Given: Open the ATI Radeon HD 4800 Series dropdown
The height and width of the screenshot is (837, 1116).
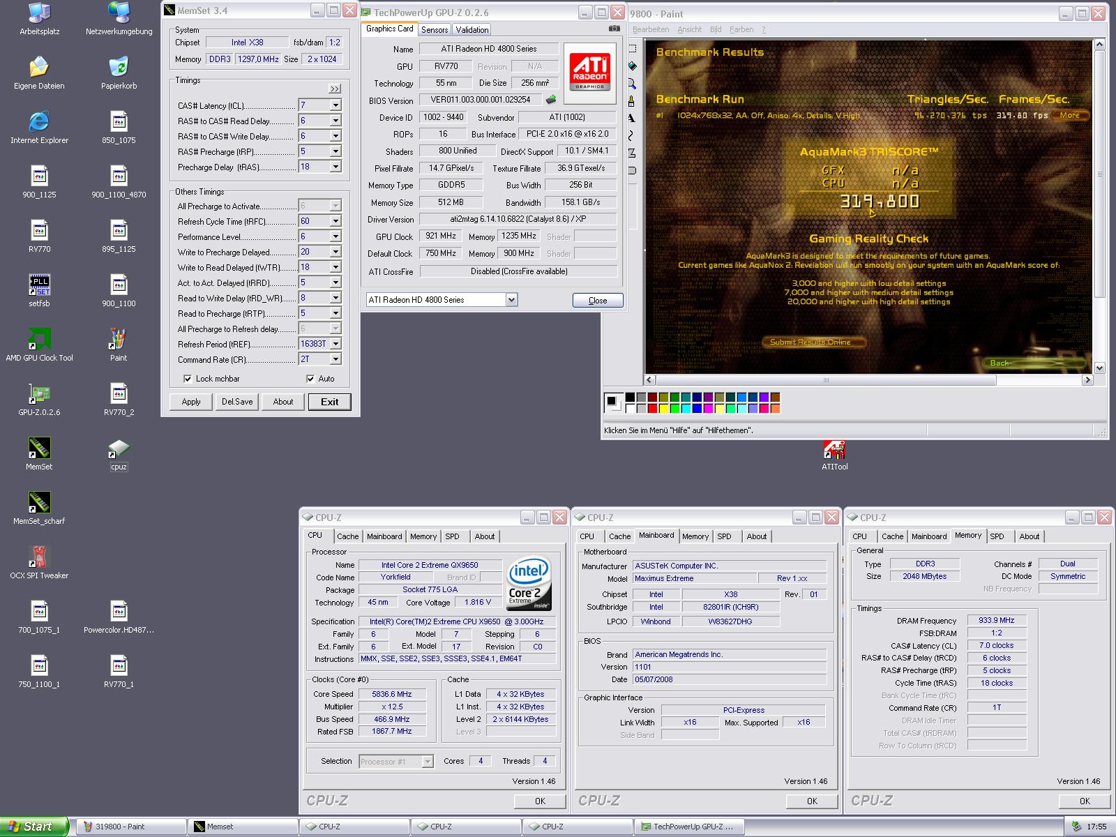Looking at the screenshot, I should tap(511, 300).
